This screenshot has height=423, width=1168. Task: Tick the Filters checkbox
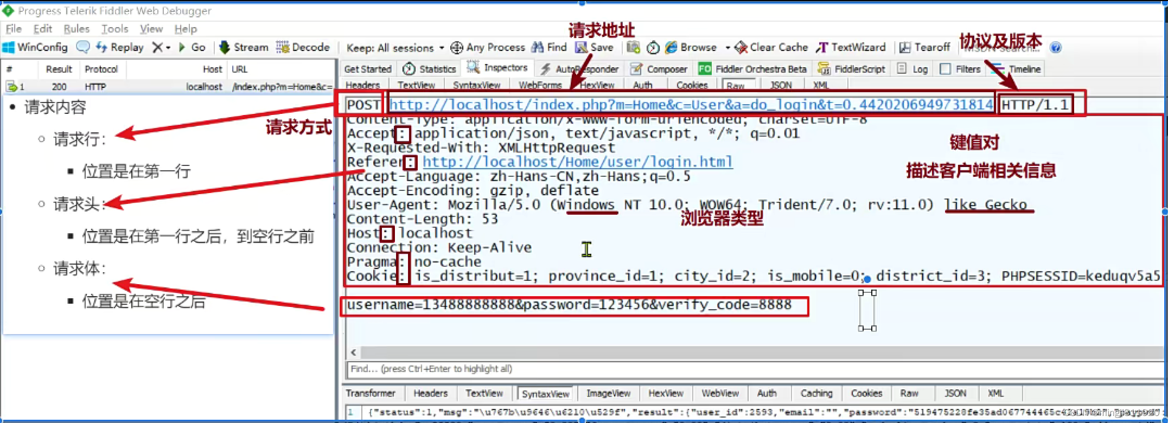click(945, 69)
